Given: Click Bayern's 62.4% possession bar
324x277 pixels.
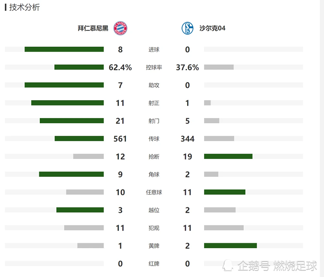Looking at the screenshot, I should [x=79, y=67].
